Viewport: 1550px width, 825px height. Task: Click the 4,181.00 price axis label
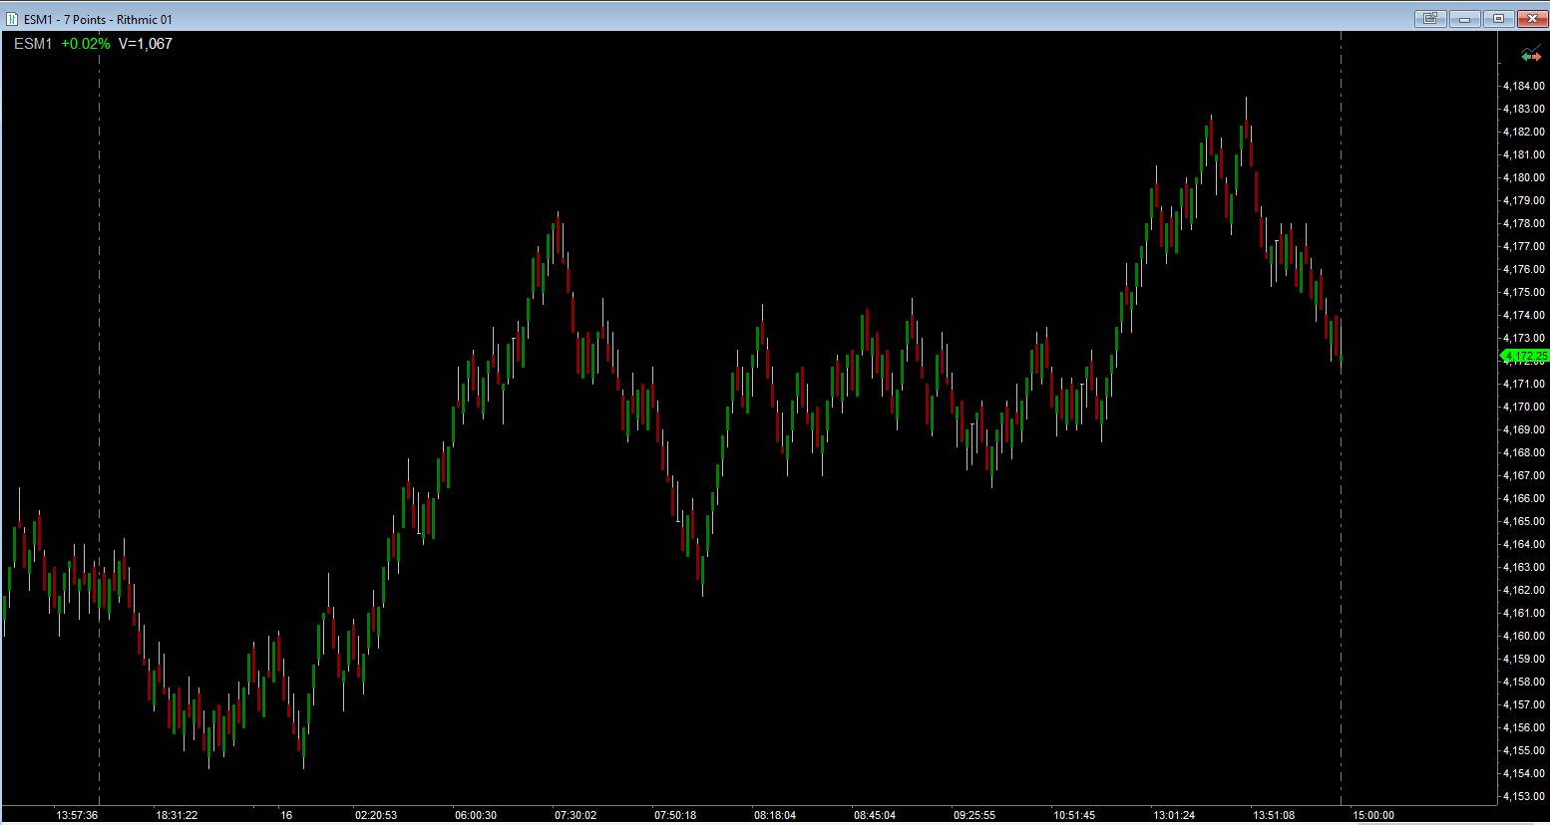(1524, 154)
